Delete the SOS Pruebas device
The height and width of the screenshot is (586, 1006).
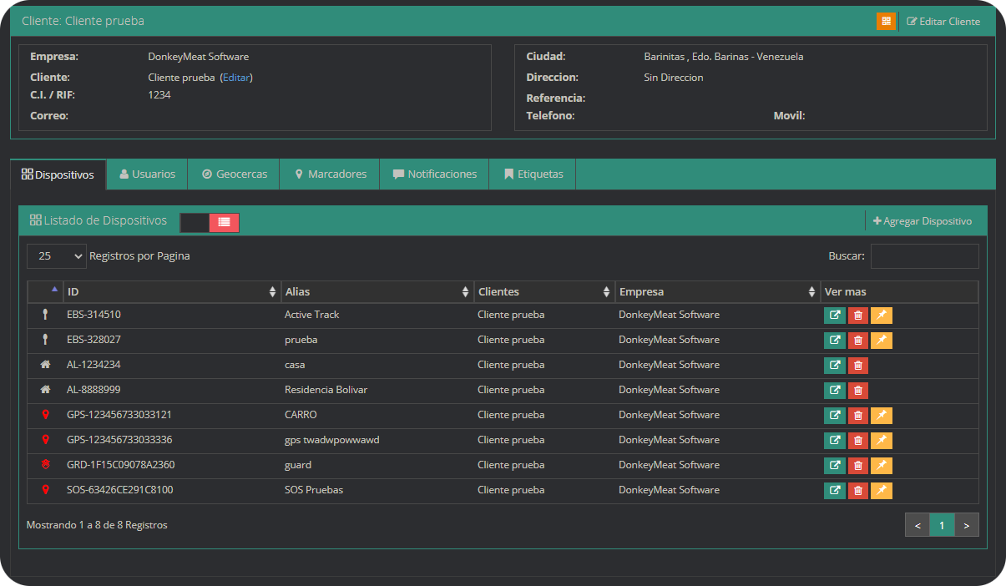(x=857, y=491)
